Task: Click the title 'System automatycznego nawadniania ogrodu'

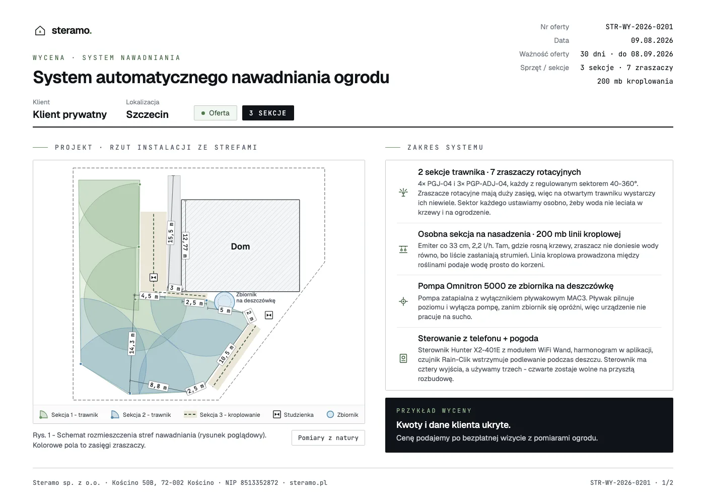Action: click(211, 77)
